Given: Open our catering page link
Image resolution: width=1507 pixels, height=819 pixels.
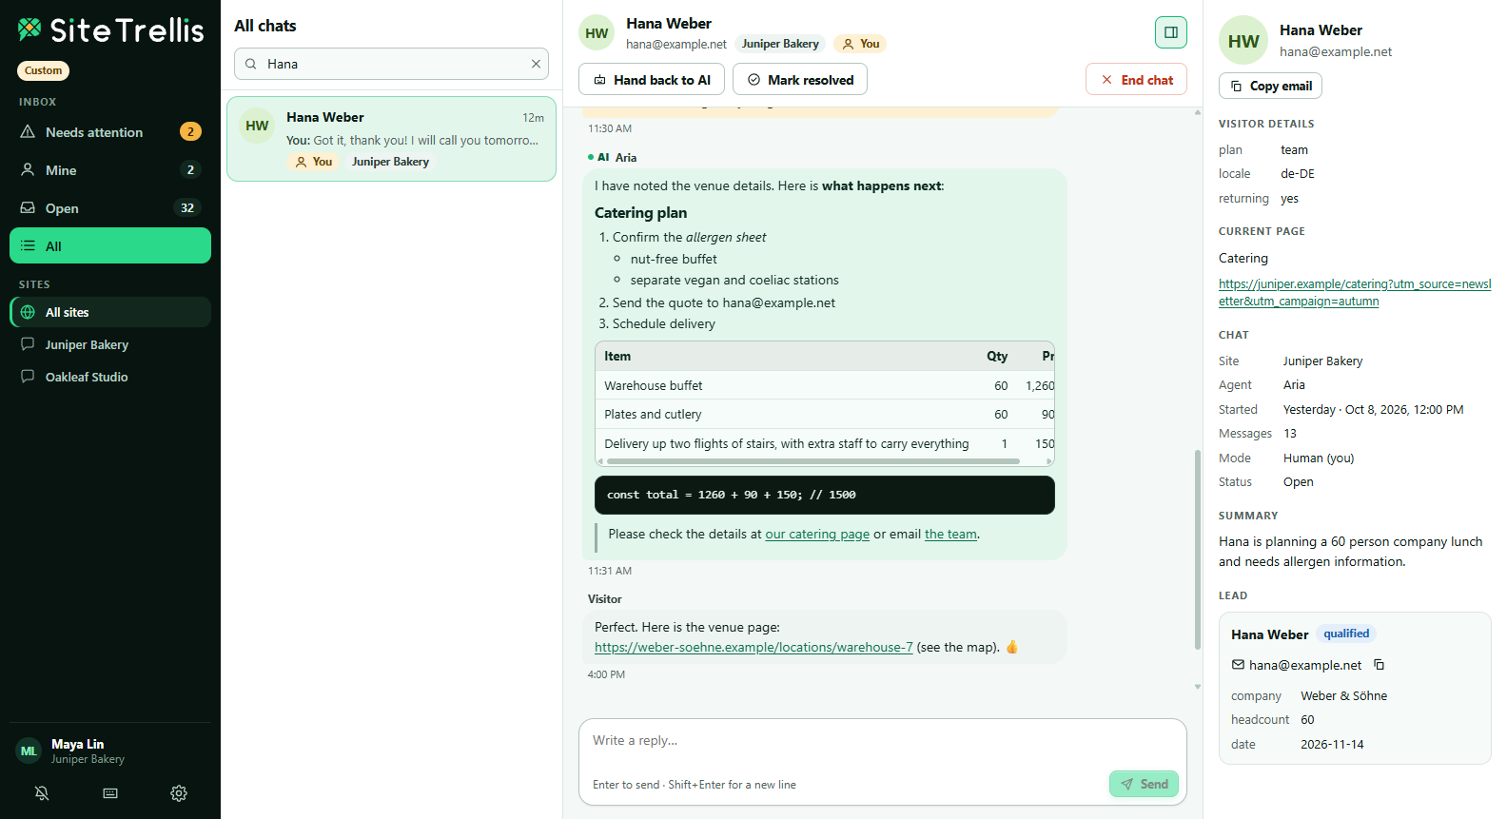Looking at the screenshot, I should pos(817,535).
